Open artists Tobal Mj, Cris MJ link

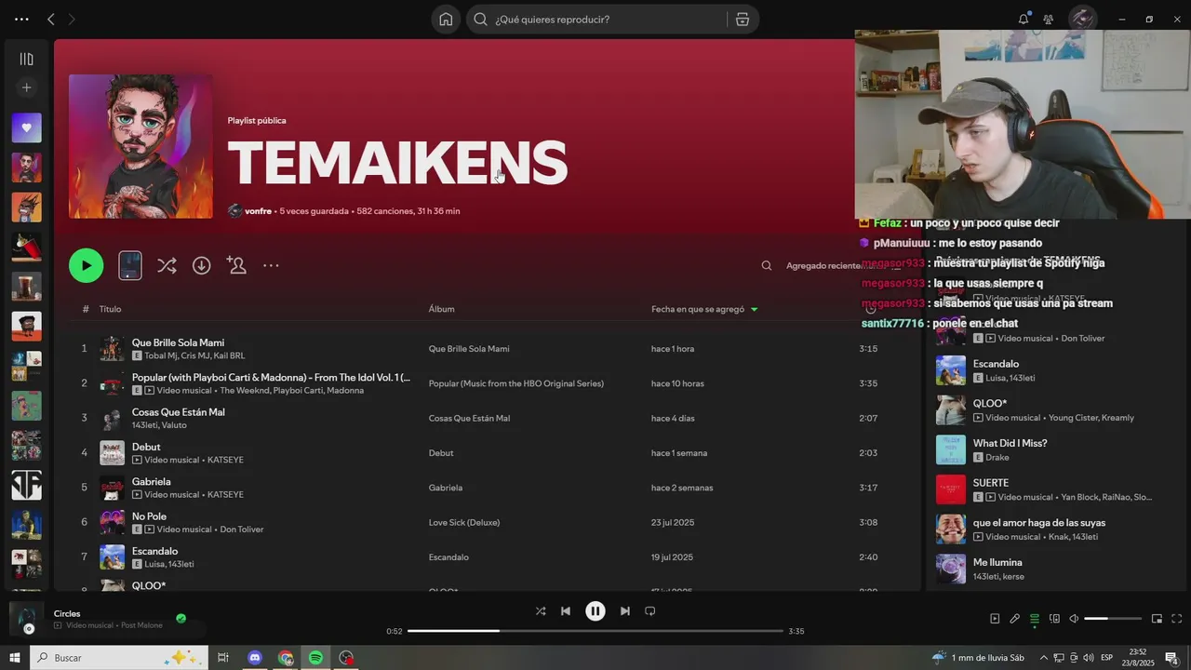[194, 356]
